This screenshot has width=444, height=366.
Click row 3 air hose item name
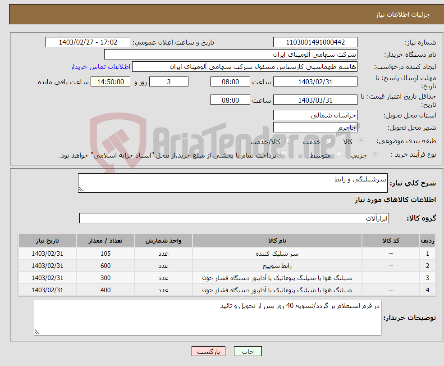pos(277,278)
